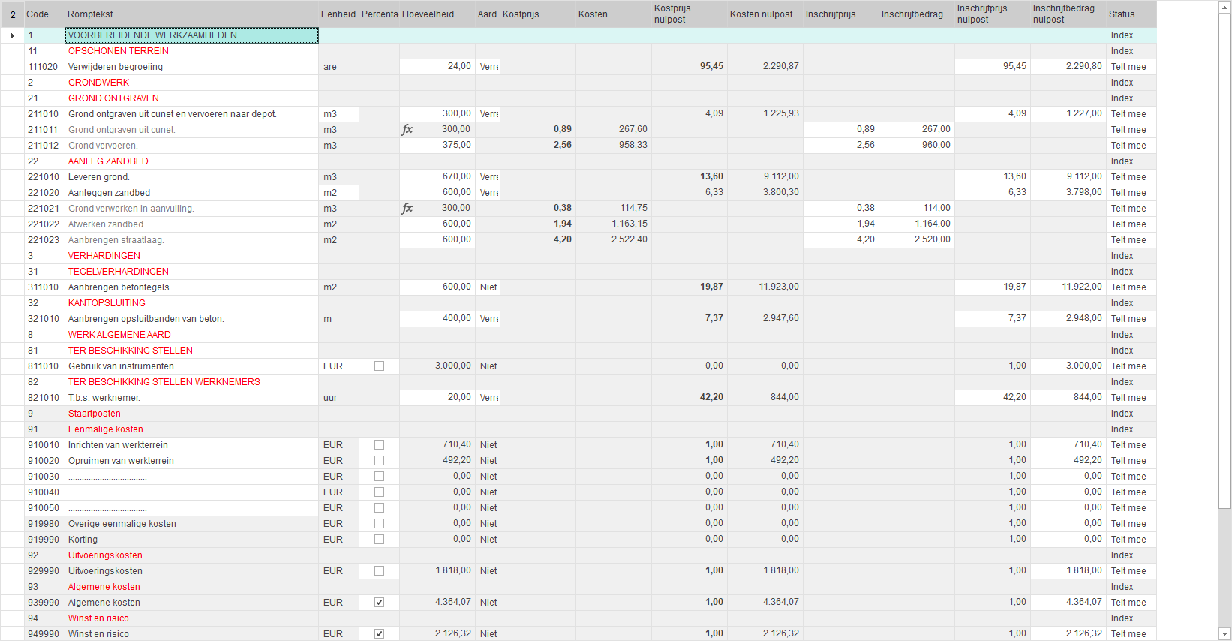Select the Afwerken zandbed row text
Screen dimensions: 1232x641
click(107, 224)
